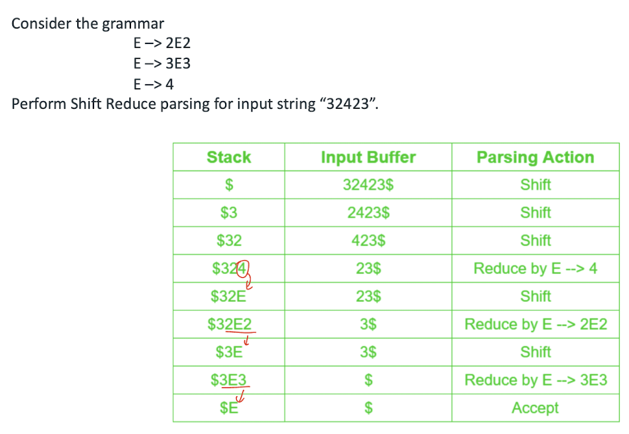Click 'Reduce by E --> 2E2' cell
629x434 pixels.
click(535, 324)
